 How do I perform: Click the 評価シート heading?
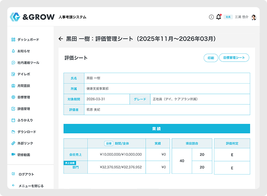(76, 58)
